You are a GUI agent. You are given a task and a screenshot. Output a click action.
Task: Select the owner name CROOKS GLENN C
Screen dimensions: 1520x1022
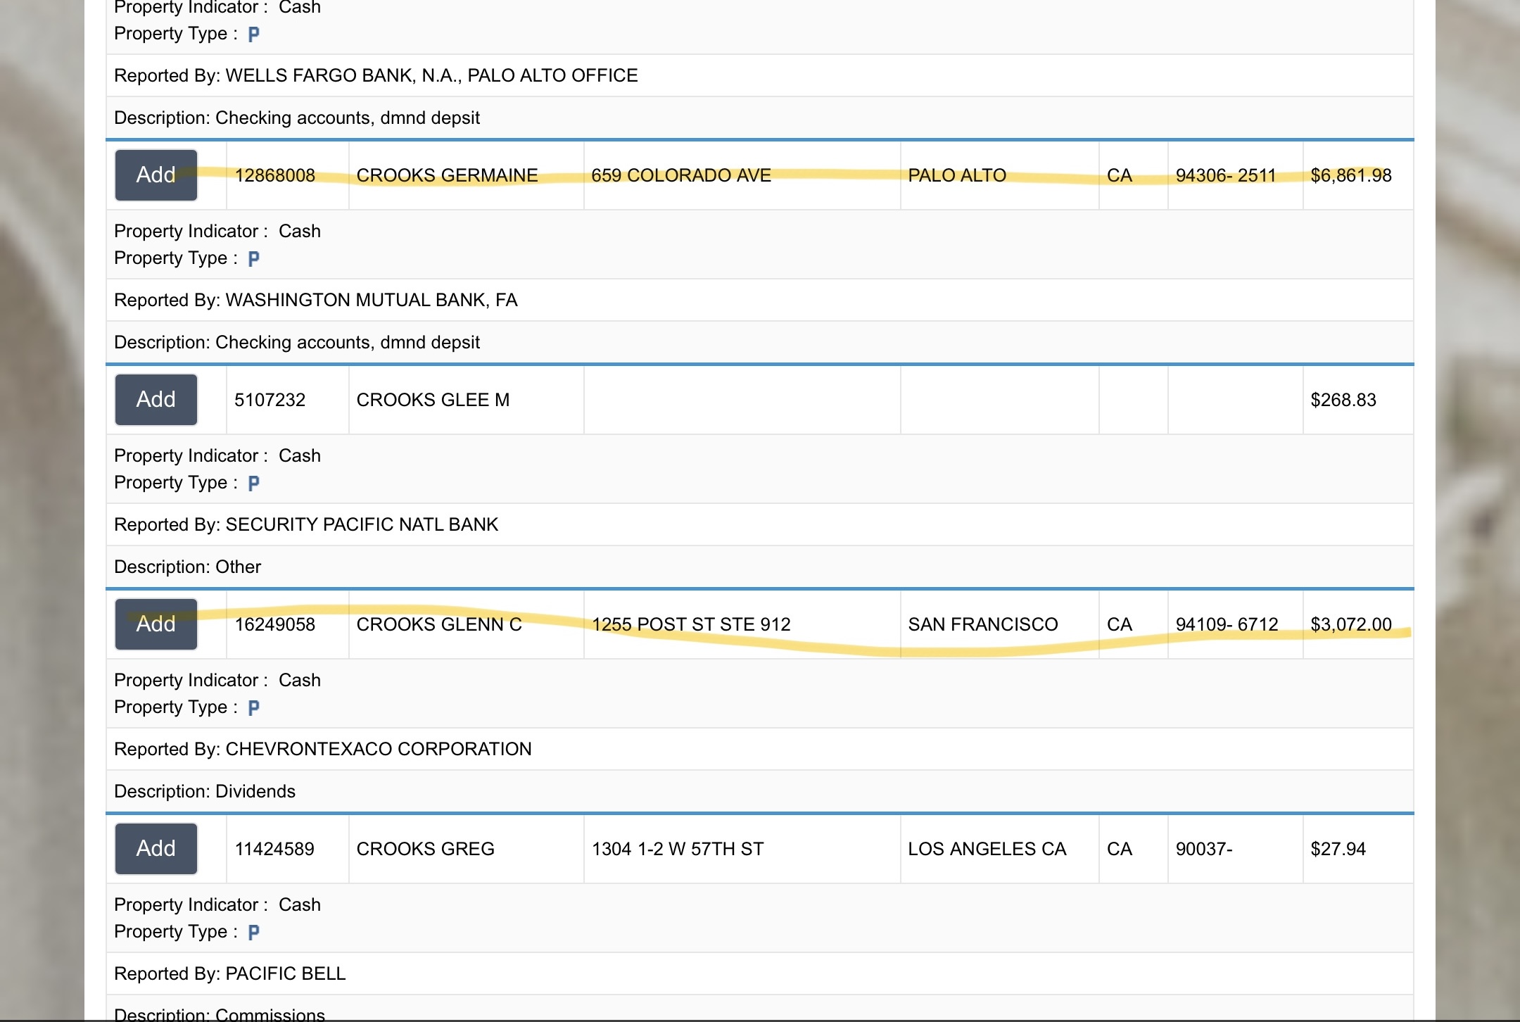click(x=440, y=624)
